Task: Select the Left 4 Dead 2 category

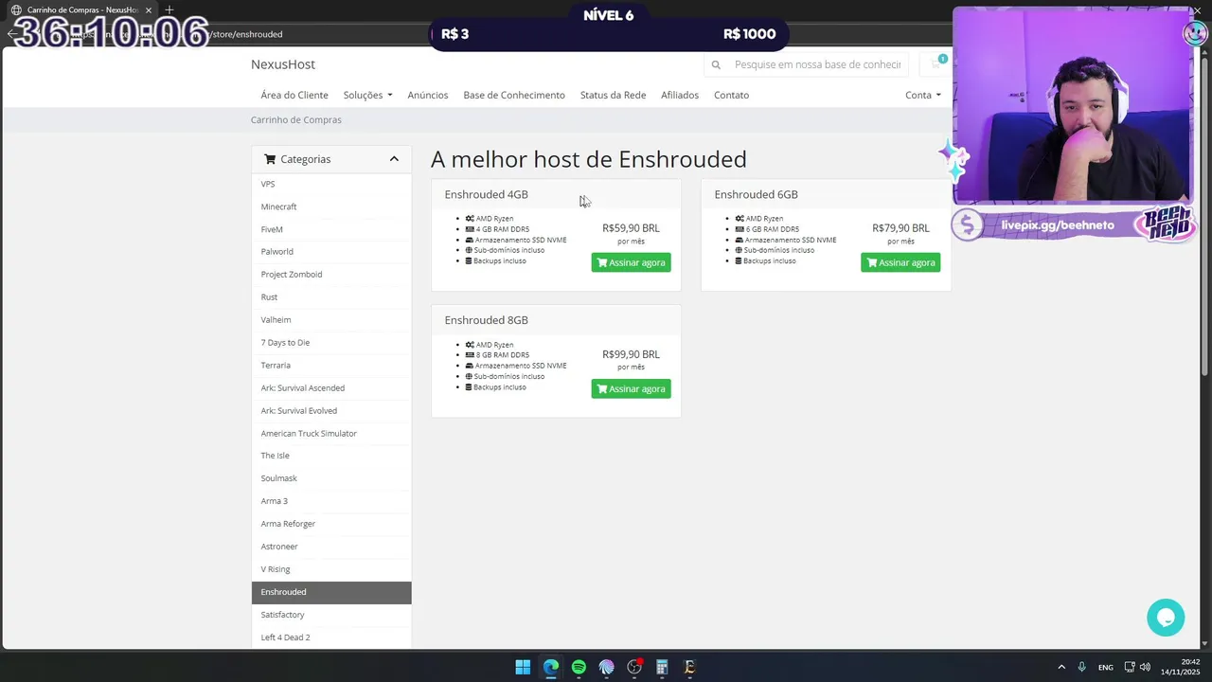Action: point(331,637)
